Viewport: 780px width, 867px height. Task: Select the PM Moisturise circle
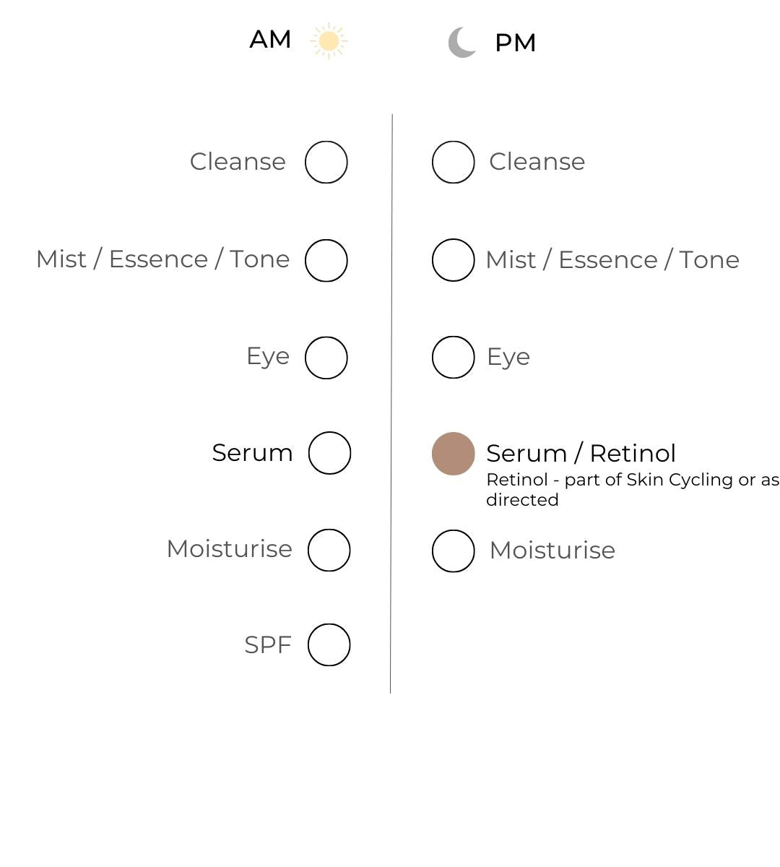pyautogui.click(x=454, y=551)
